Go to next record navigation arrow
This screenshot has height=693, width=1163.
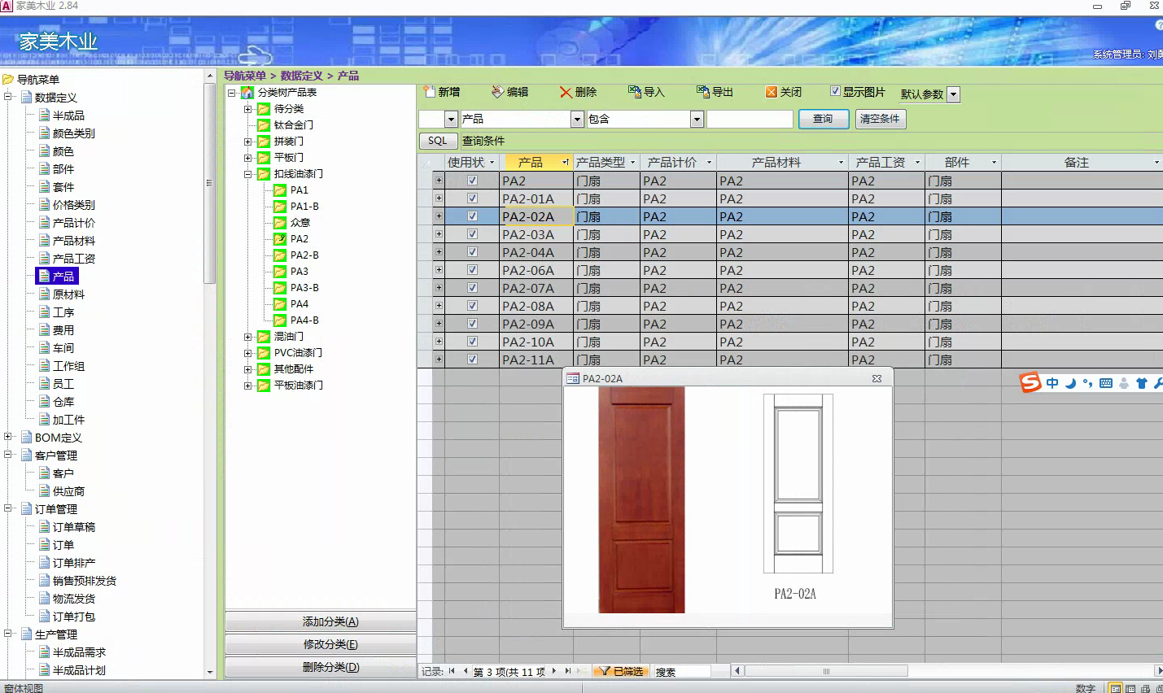click(553, 671)
